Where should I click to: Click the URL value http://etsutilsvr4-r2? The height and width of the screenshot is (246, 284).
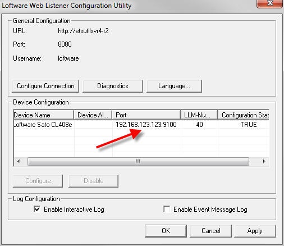pyautogui.click(x=83, y=31)
